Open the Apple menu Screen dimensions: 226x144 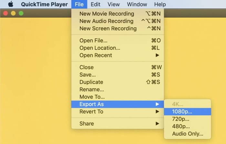(11, 4)
